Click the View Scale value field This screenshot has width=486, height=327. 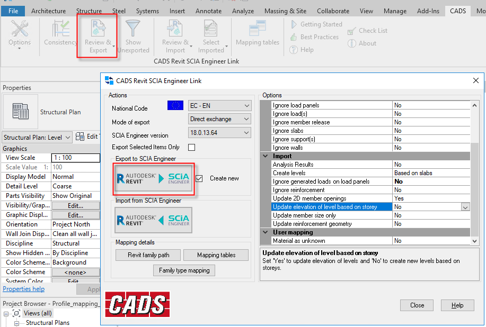(75, 158)
